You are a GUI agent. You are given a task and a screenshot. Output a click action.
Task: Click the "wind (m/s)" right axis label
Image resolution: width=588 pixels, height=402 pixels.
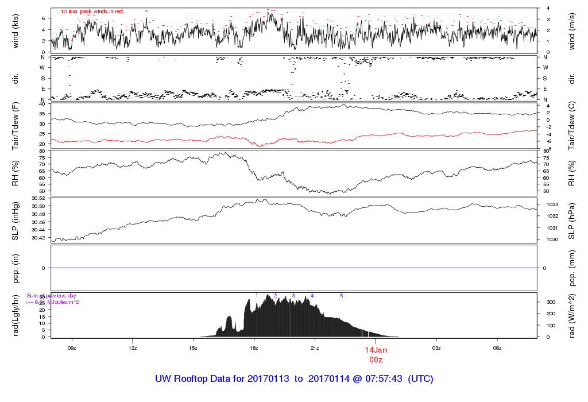[572, 29]
